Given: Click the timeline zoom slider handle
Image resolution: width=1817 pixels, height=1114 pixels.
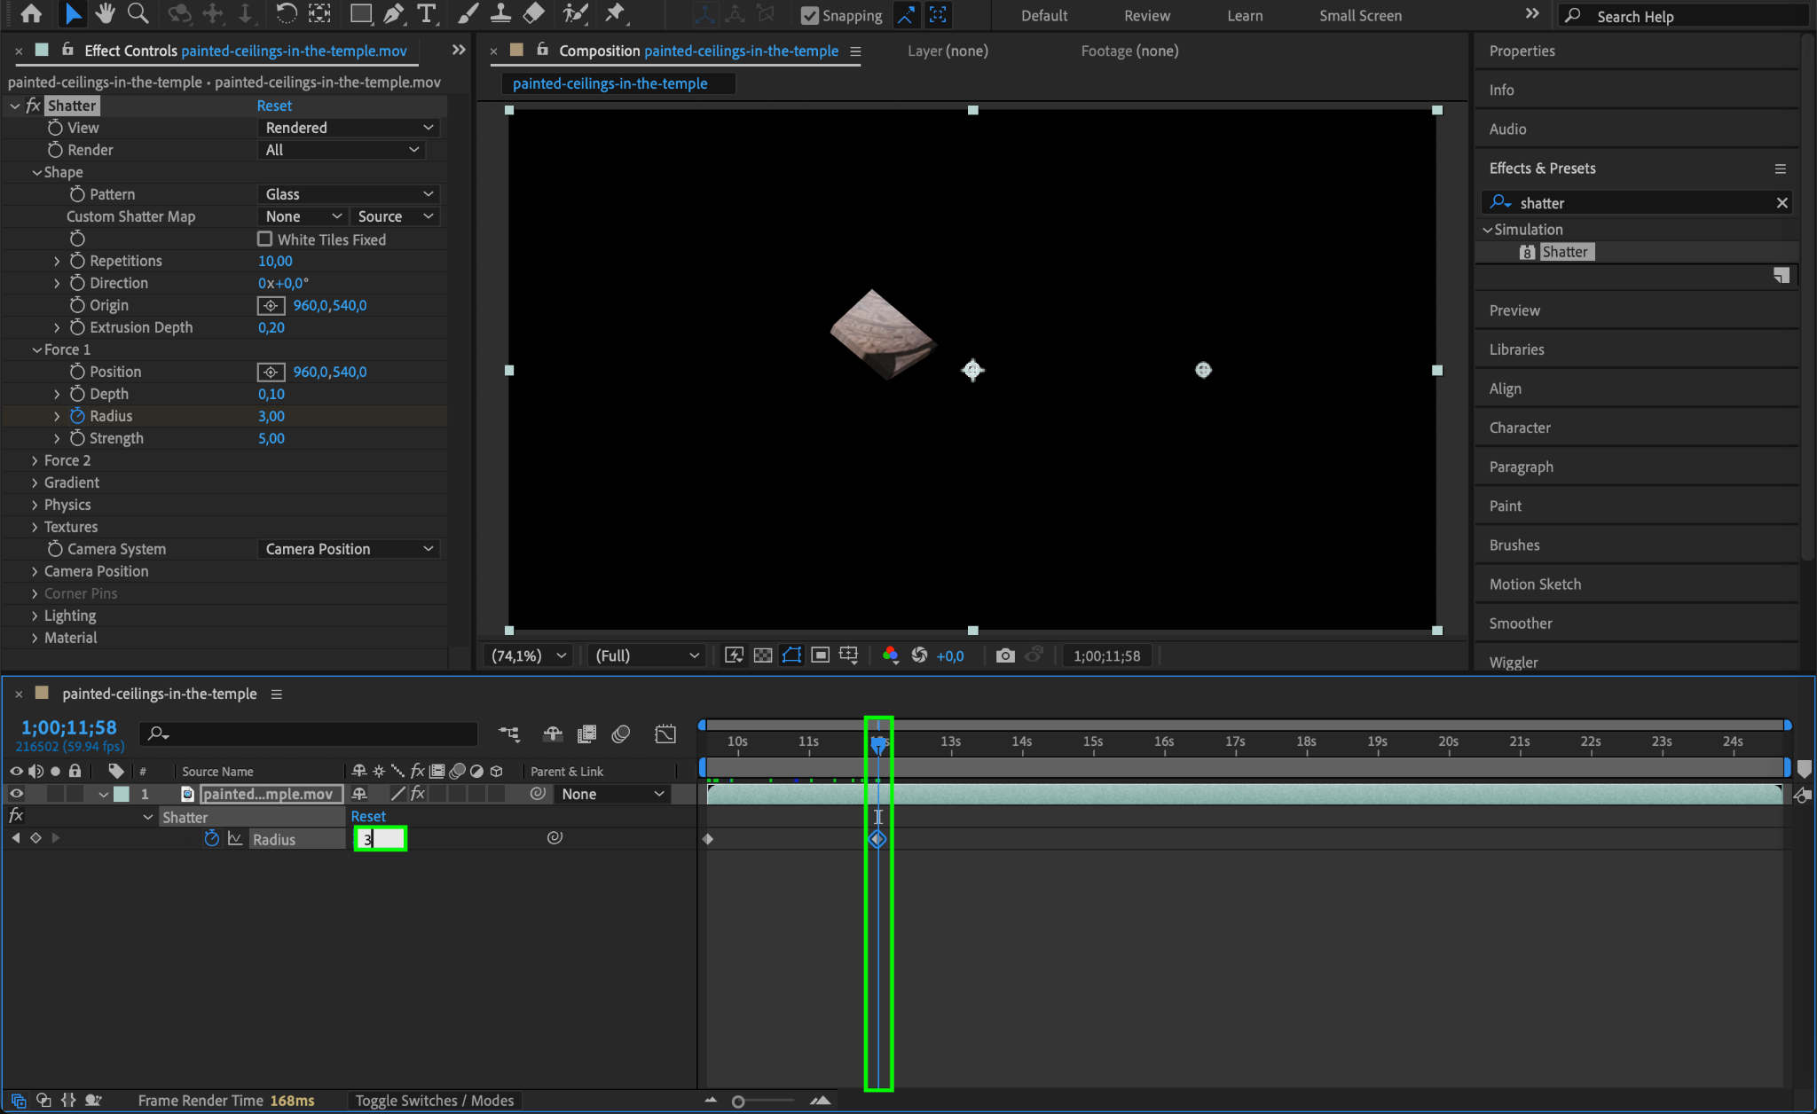Looking at the screenshot, I should [x=738, y=1102].
